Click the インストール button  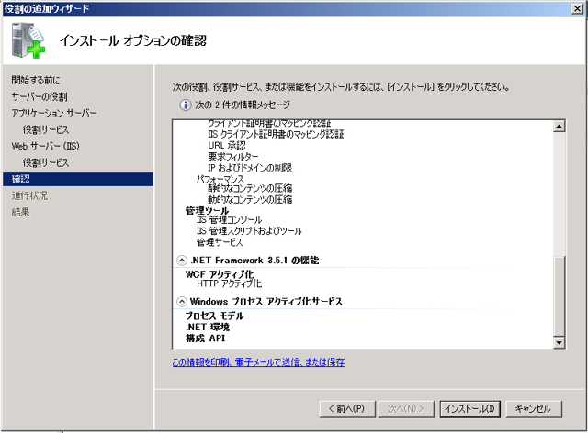pyautogui.click(x=469, y=408)
